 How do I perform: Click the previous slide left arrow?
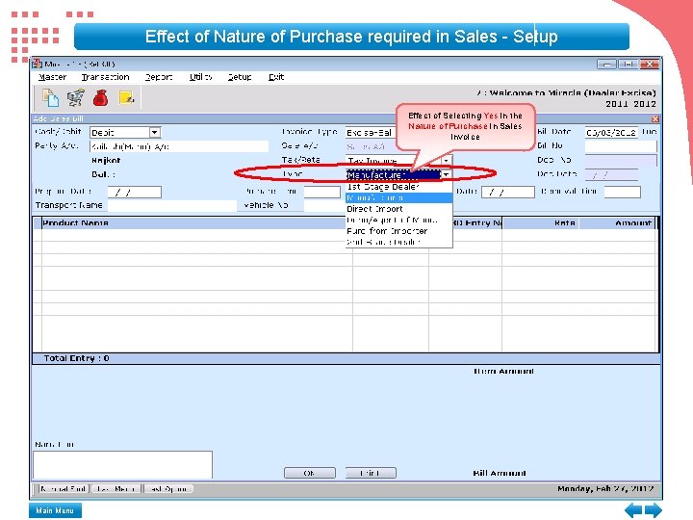633,509
